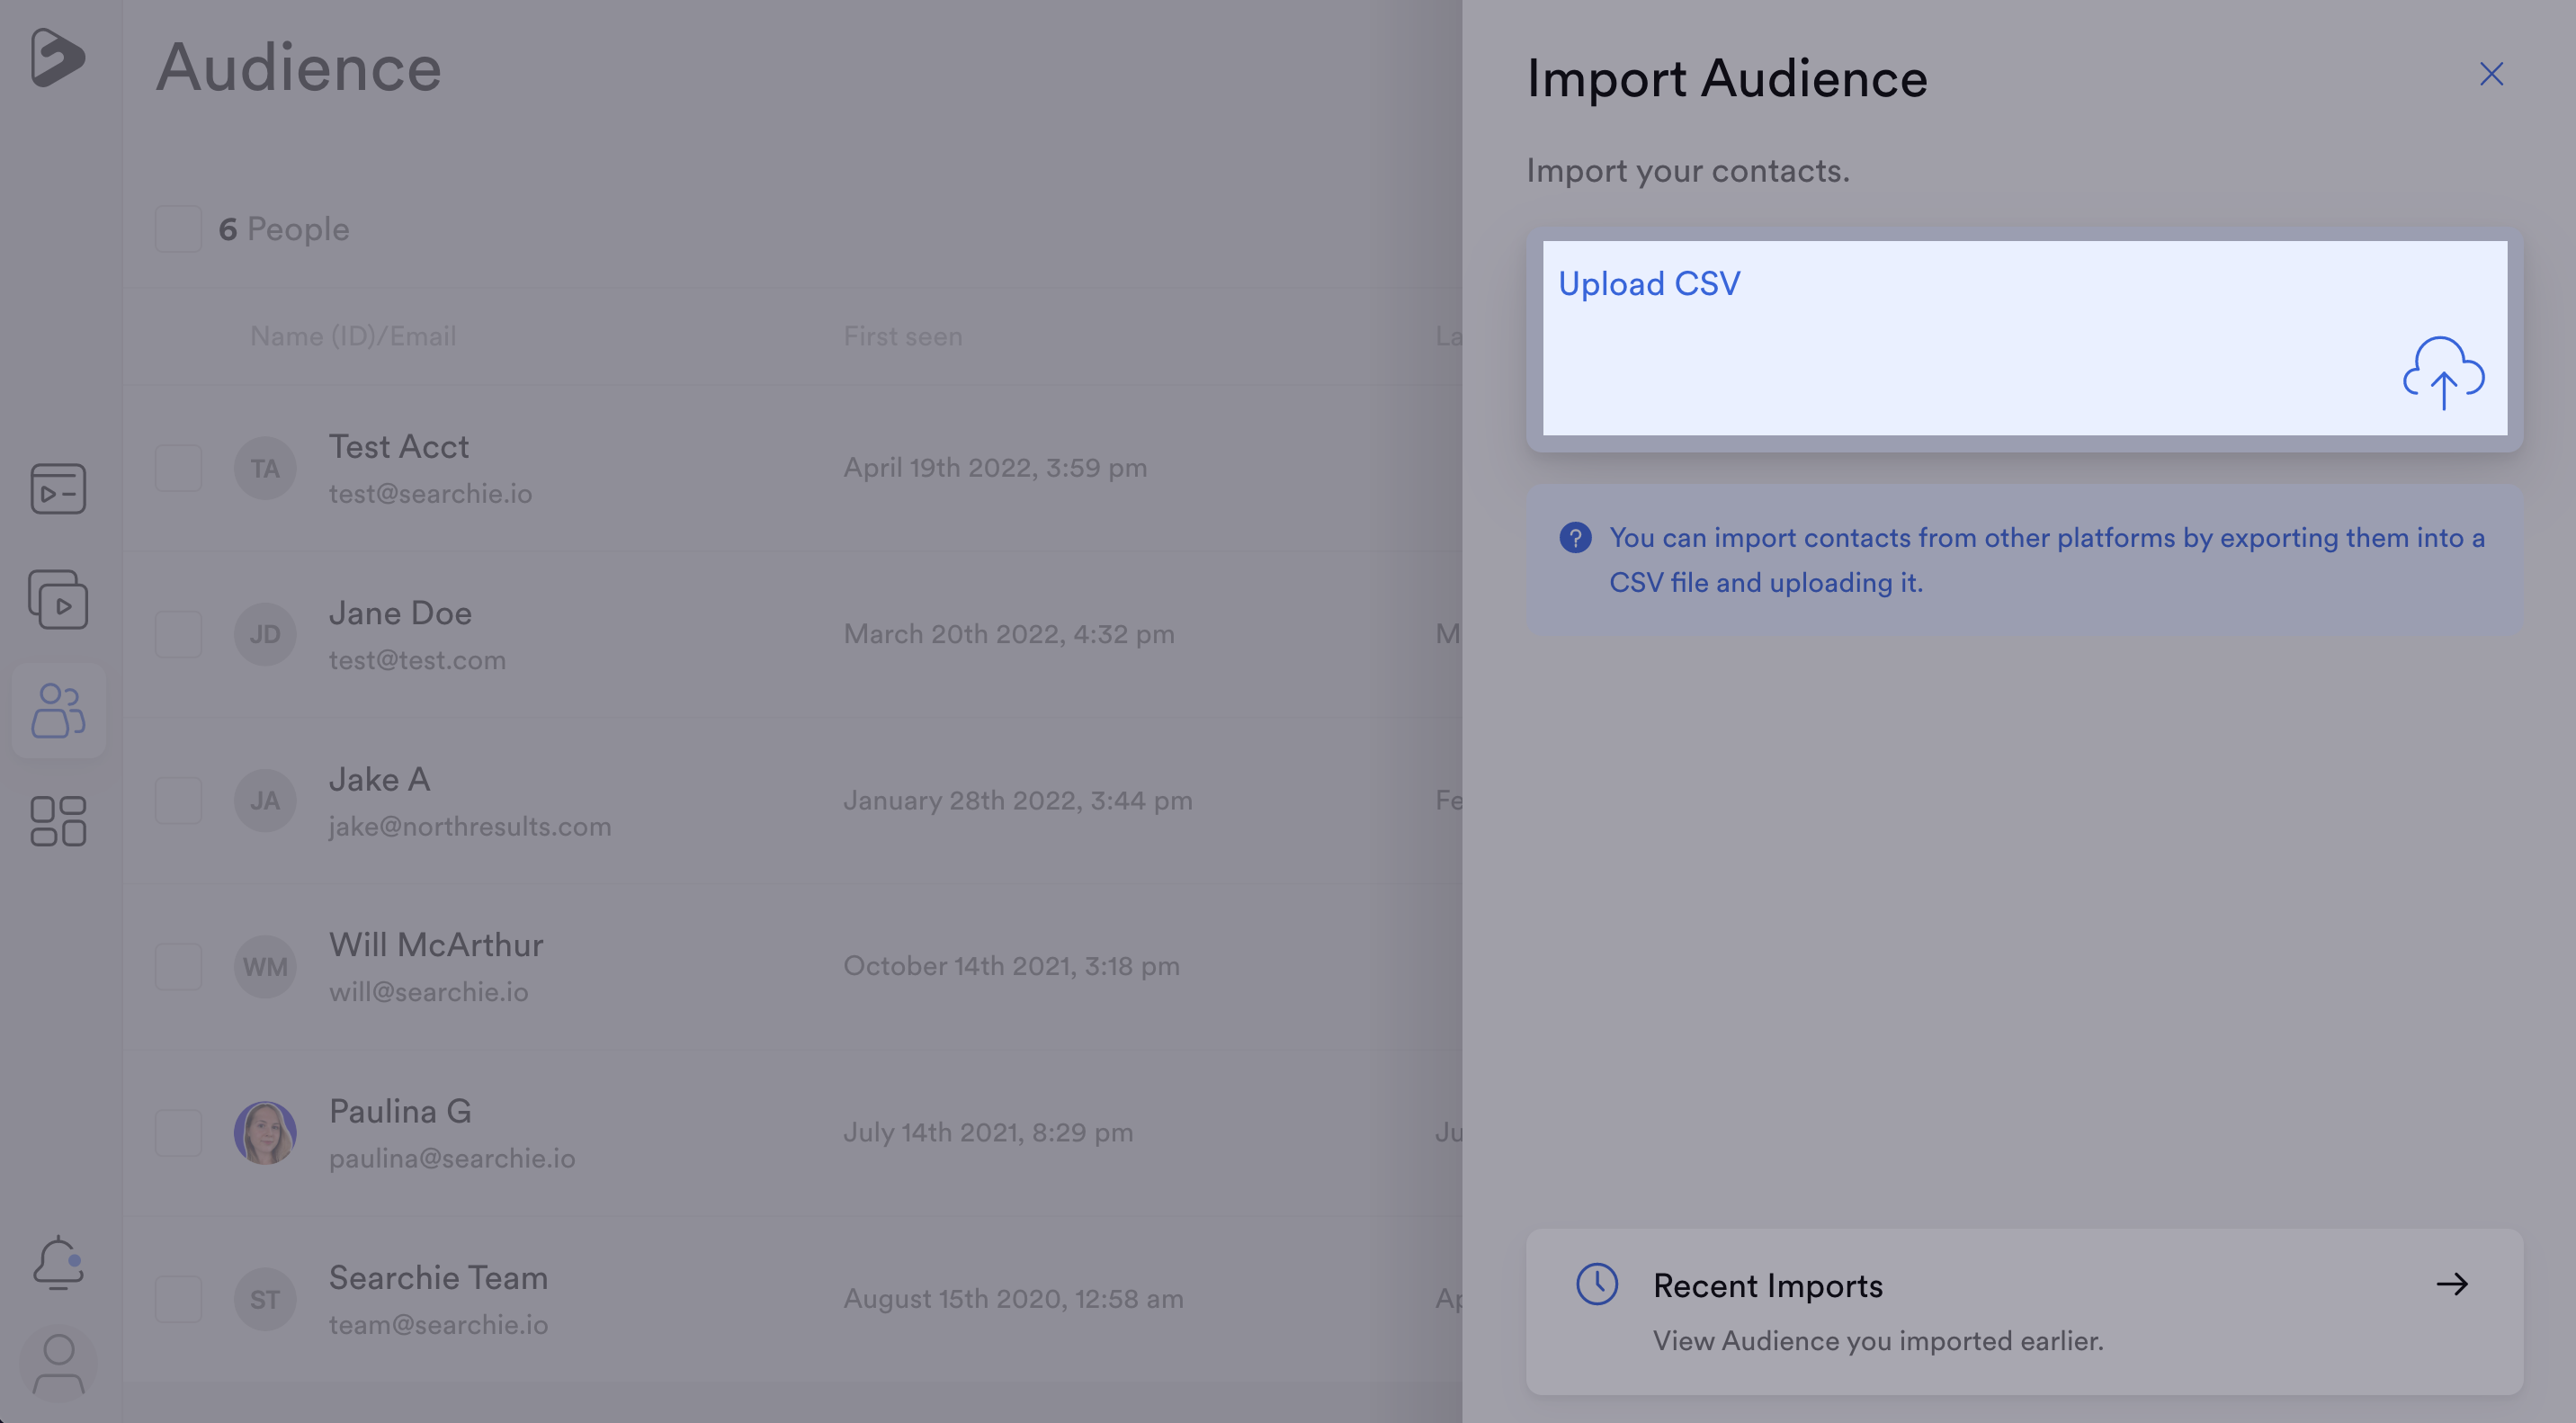The height and width of the screenshot is (1423, 2576).
Task: Open the user profile icon
Action: (x=58, y=1364)
